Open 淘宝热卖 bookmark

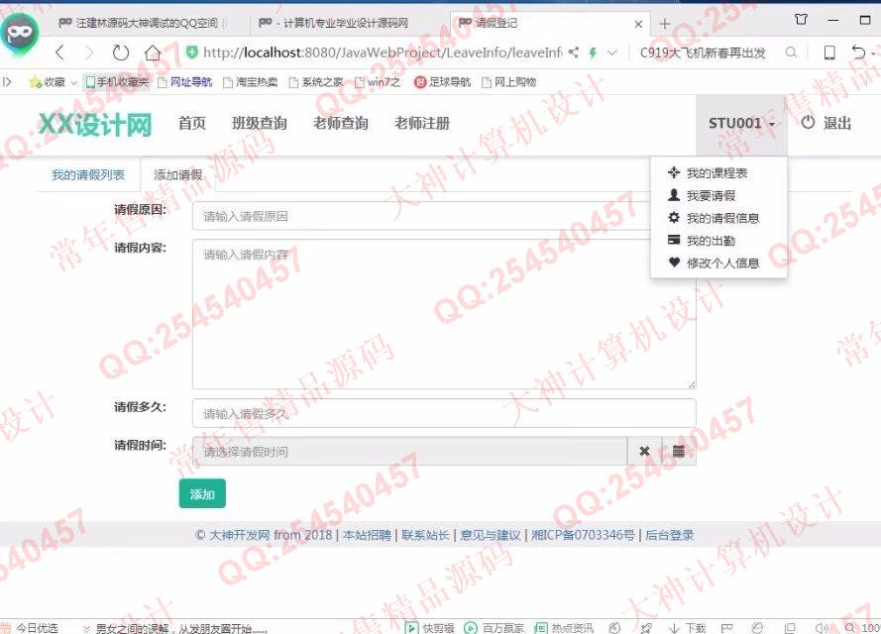251,82
